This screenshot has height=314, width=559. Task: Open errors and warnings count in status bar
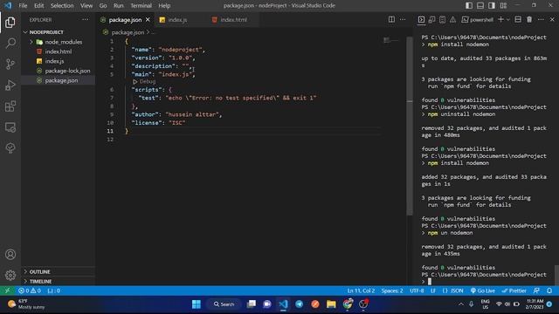pos(30,290)
